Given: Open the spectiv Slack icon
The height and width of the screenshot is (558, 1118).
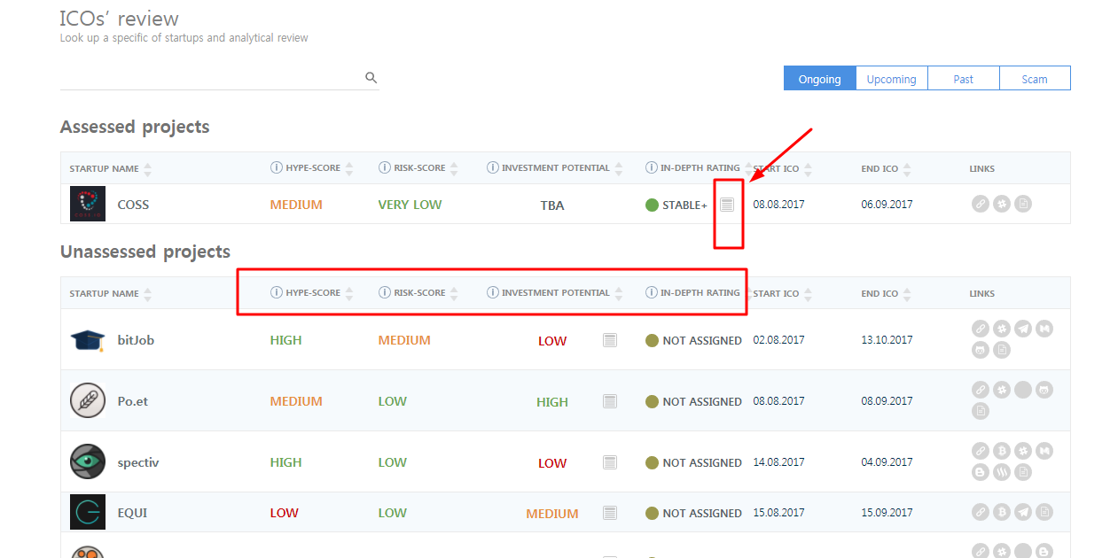Looking at the screenshot, I should tap(1023, 451).
